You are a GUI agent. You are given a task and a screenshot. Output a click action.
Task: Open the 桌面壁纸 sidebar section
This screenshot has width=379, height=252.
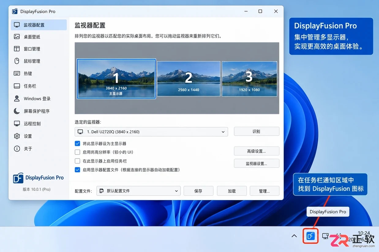(x=39, y=37)
